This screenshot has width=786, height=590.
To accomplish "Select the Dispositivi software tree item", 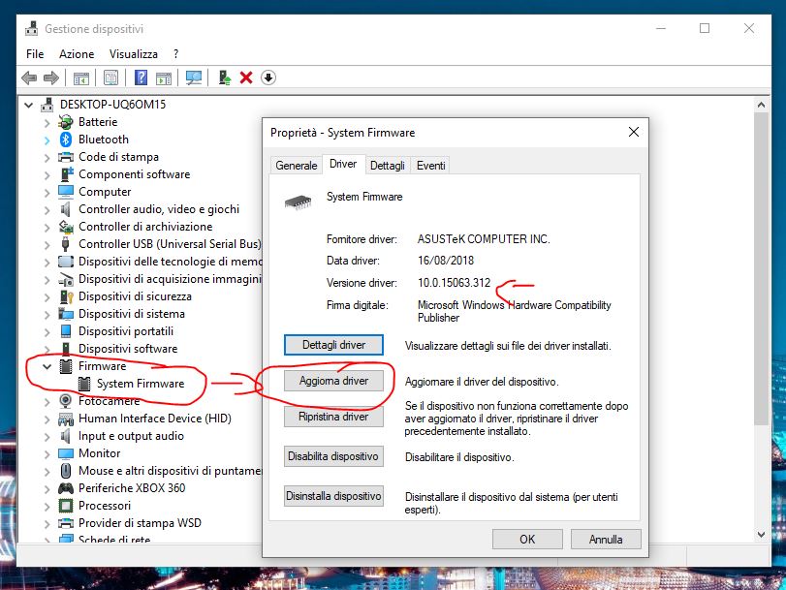I will click(128, 349).
